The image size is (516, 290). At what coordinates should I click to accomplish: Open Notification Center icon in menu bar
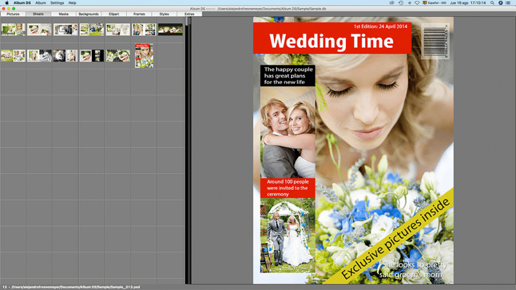tap(508, 3)
